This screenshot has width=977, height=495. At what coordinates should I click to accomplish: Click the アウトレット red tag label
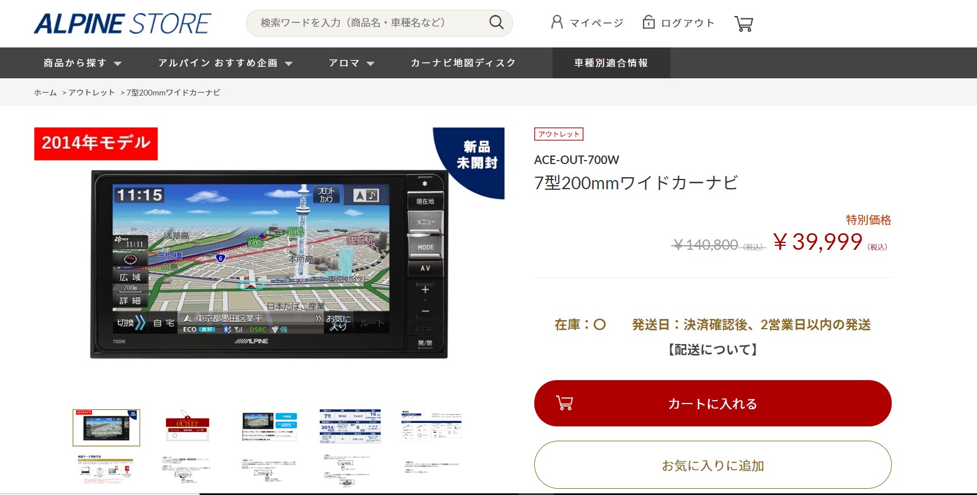(559, 134)
